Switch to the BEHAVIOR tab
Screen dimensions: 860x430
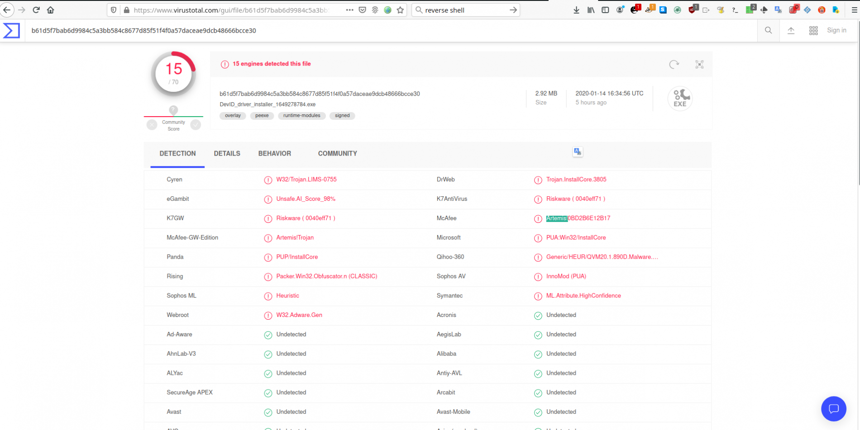pos(274,154)
